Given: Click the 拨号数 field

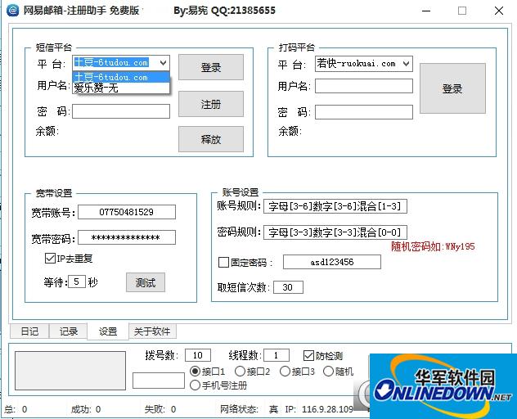Looking at the screenshot, I should coord(198,355).
